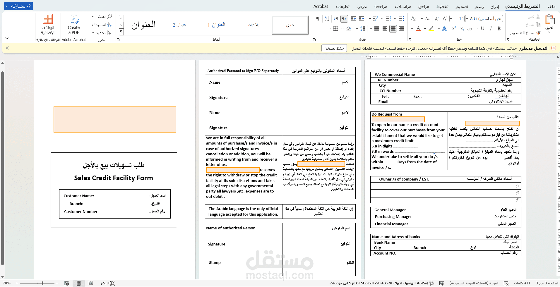Switch to Design (تصميم) tab
Screen dimensions: 560x287
coord(462,6)
